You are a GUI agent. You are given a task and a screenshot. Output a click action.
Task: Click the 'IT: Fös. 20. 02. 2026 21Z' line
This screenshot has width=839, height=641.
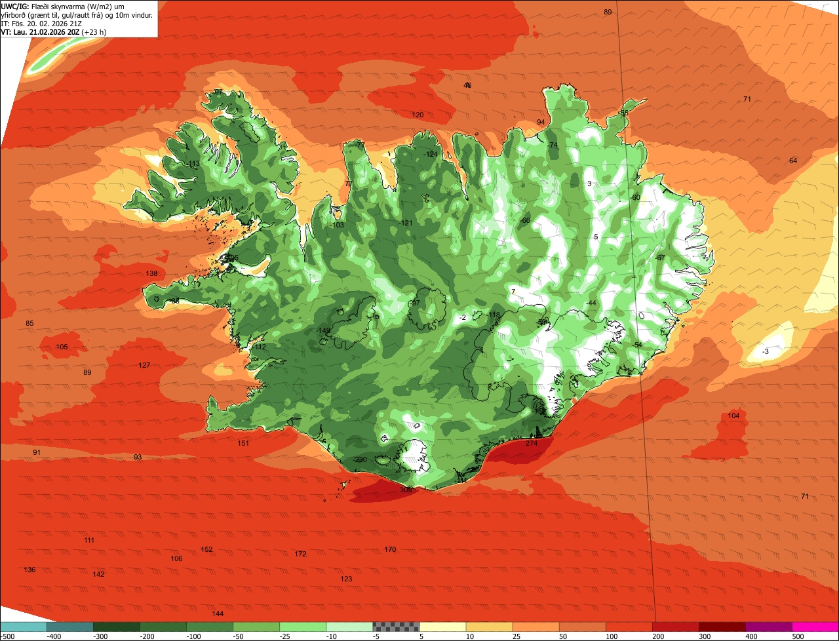click(41, 23)
